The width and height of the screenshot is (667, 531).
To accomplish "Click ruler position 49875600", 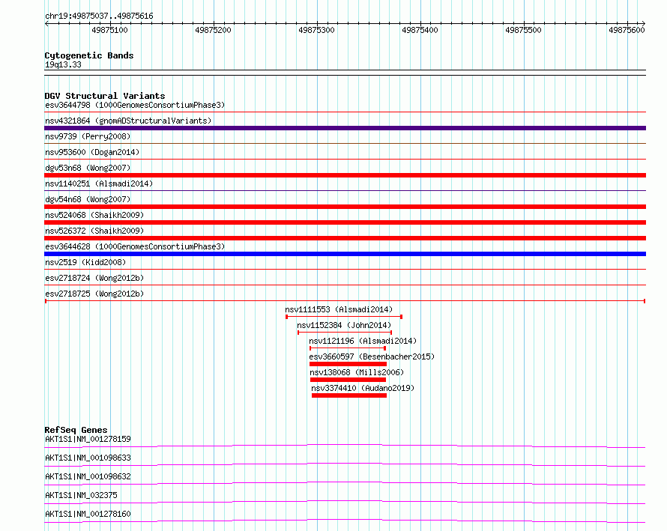I will [x=627, y=30].
